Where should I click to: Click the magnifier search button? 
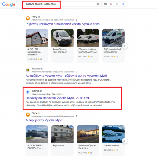point(123,4)
